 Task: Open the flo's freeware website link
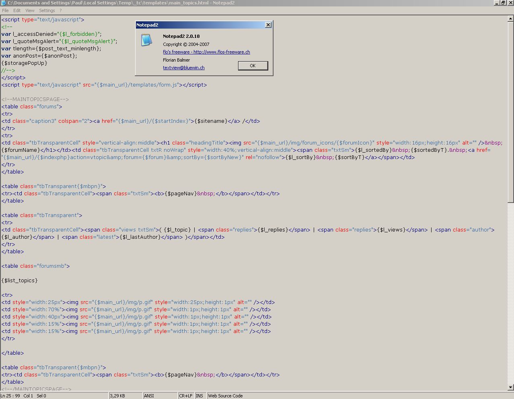point(206,52)
